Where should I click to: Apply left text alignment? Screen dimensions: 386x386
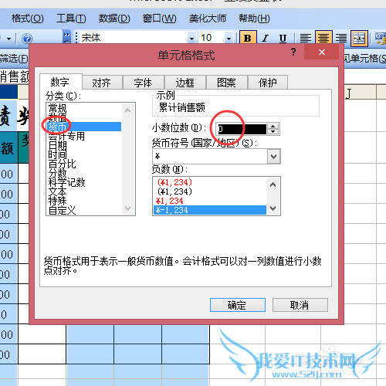[x=306, y=38]
